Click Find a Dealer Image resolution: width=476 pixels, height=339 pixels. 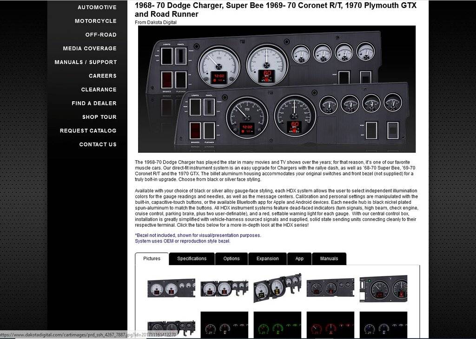(94, 103)
